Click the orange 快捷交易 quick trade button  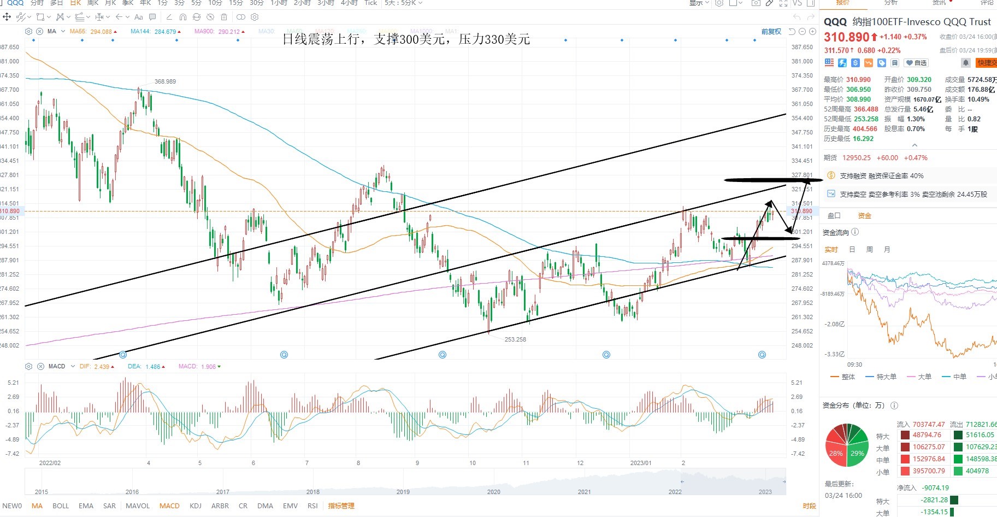(x=987, y=63)
